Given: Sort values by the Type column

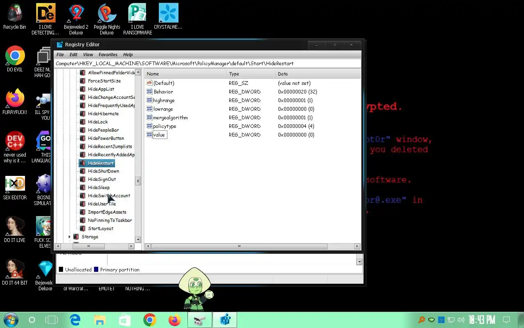Looking at the screenshot, I should pos(251,74).
